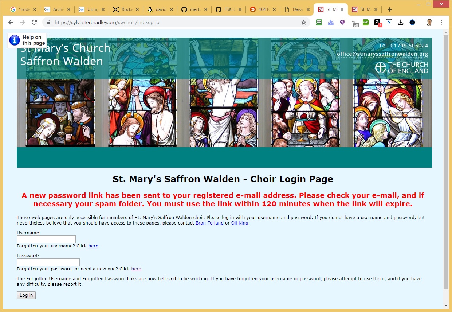Switch to the GitHub 'merb' tab

click(x=194, y=9)
